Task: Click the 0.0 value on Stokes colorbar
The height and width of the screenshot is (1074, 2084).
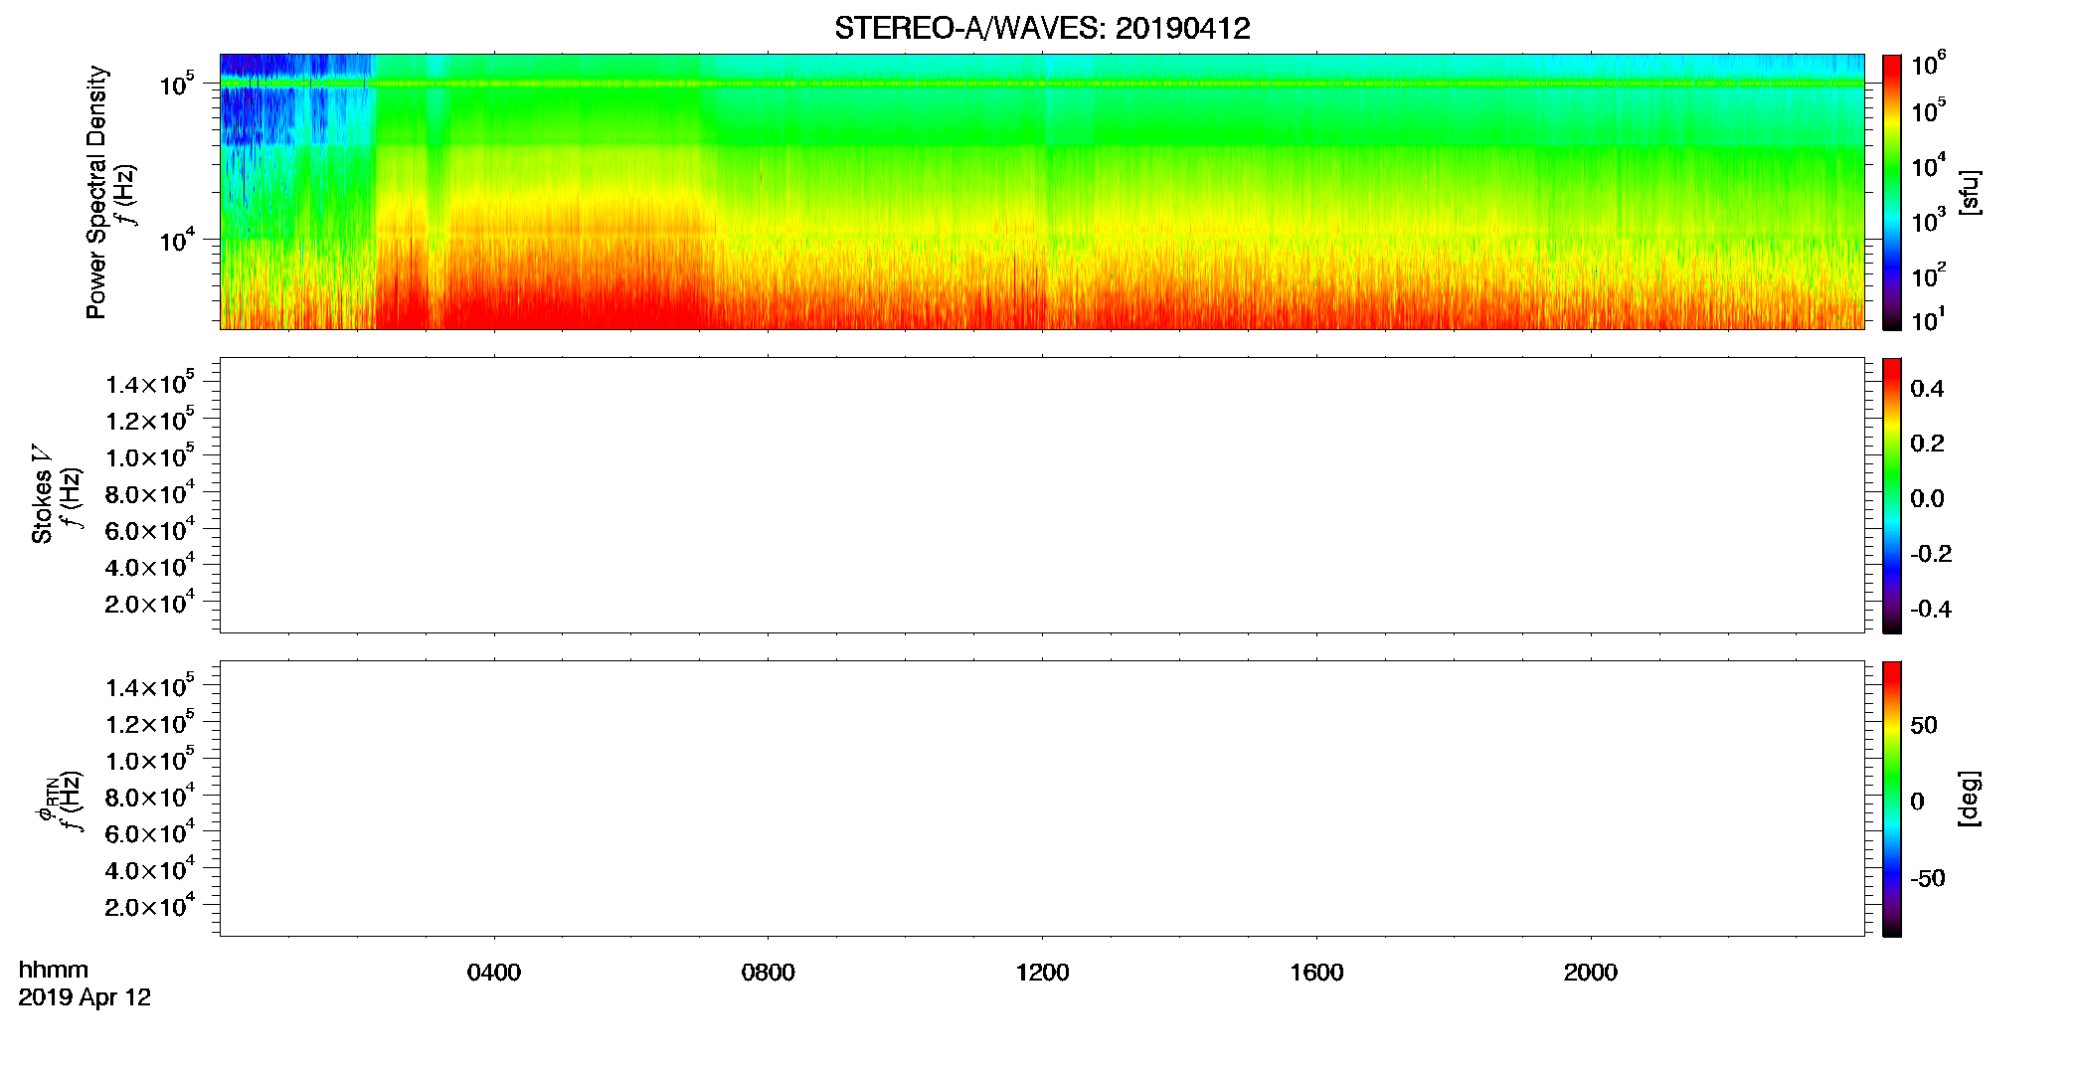Action: (1927, 499)
